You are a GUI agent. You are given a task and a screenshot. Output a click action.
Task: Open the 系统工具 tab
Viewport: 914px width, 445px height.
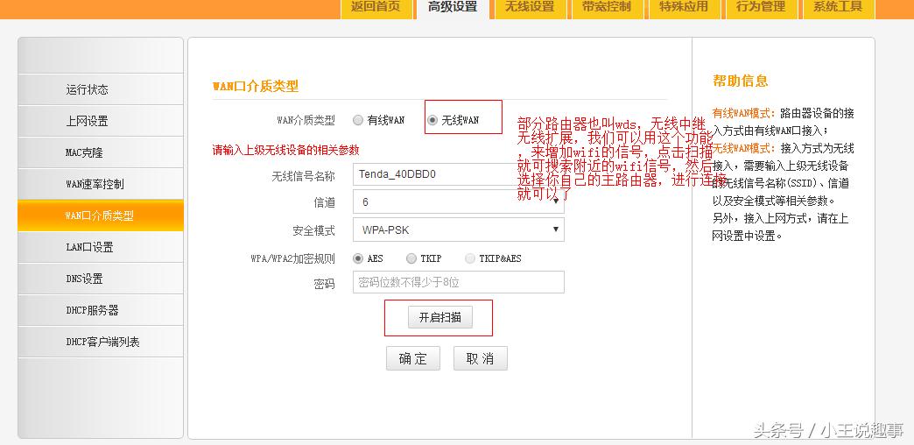coord(837,8)
